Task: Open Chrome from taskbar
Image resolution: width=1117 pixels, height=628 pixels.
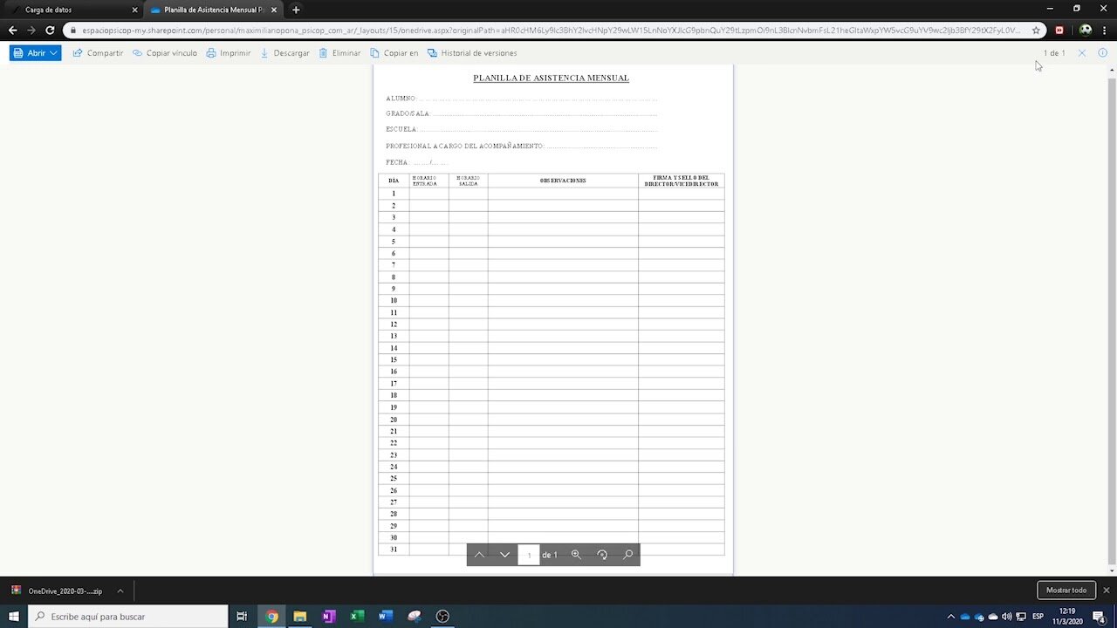Action: tap(272, 616)
